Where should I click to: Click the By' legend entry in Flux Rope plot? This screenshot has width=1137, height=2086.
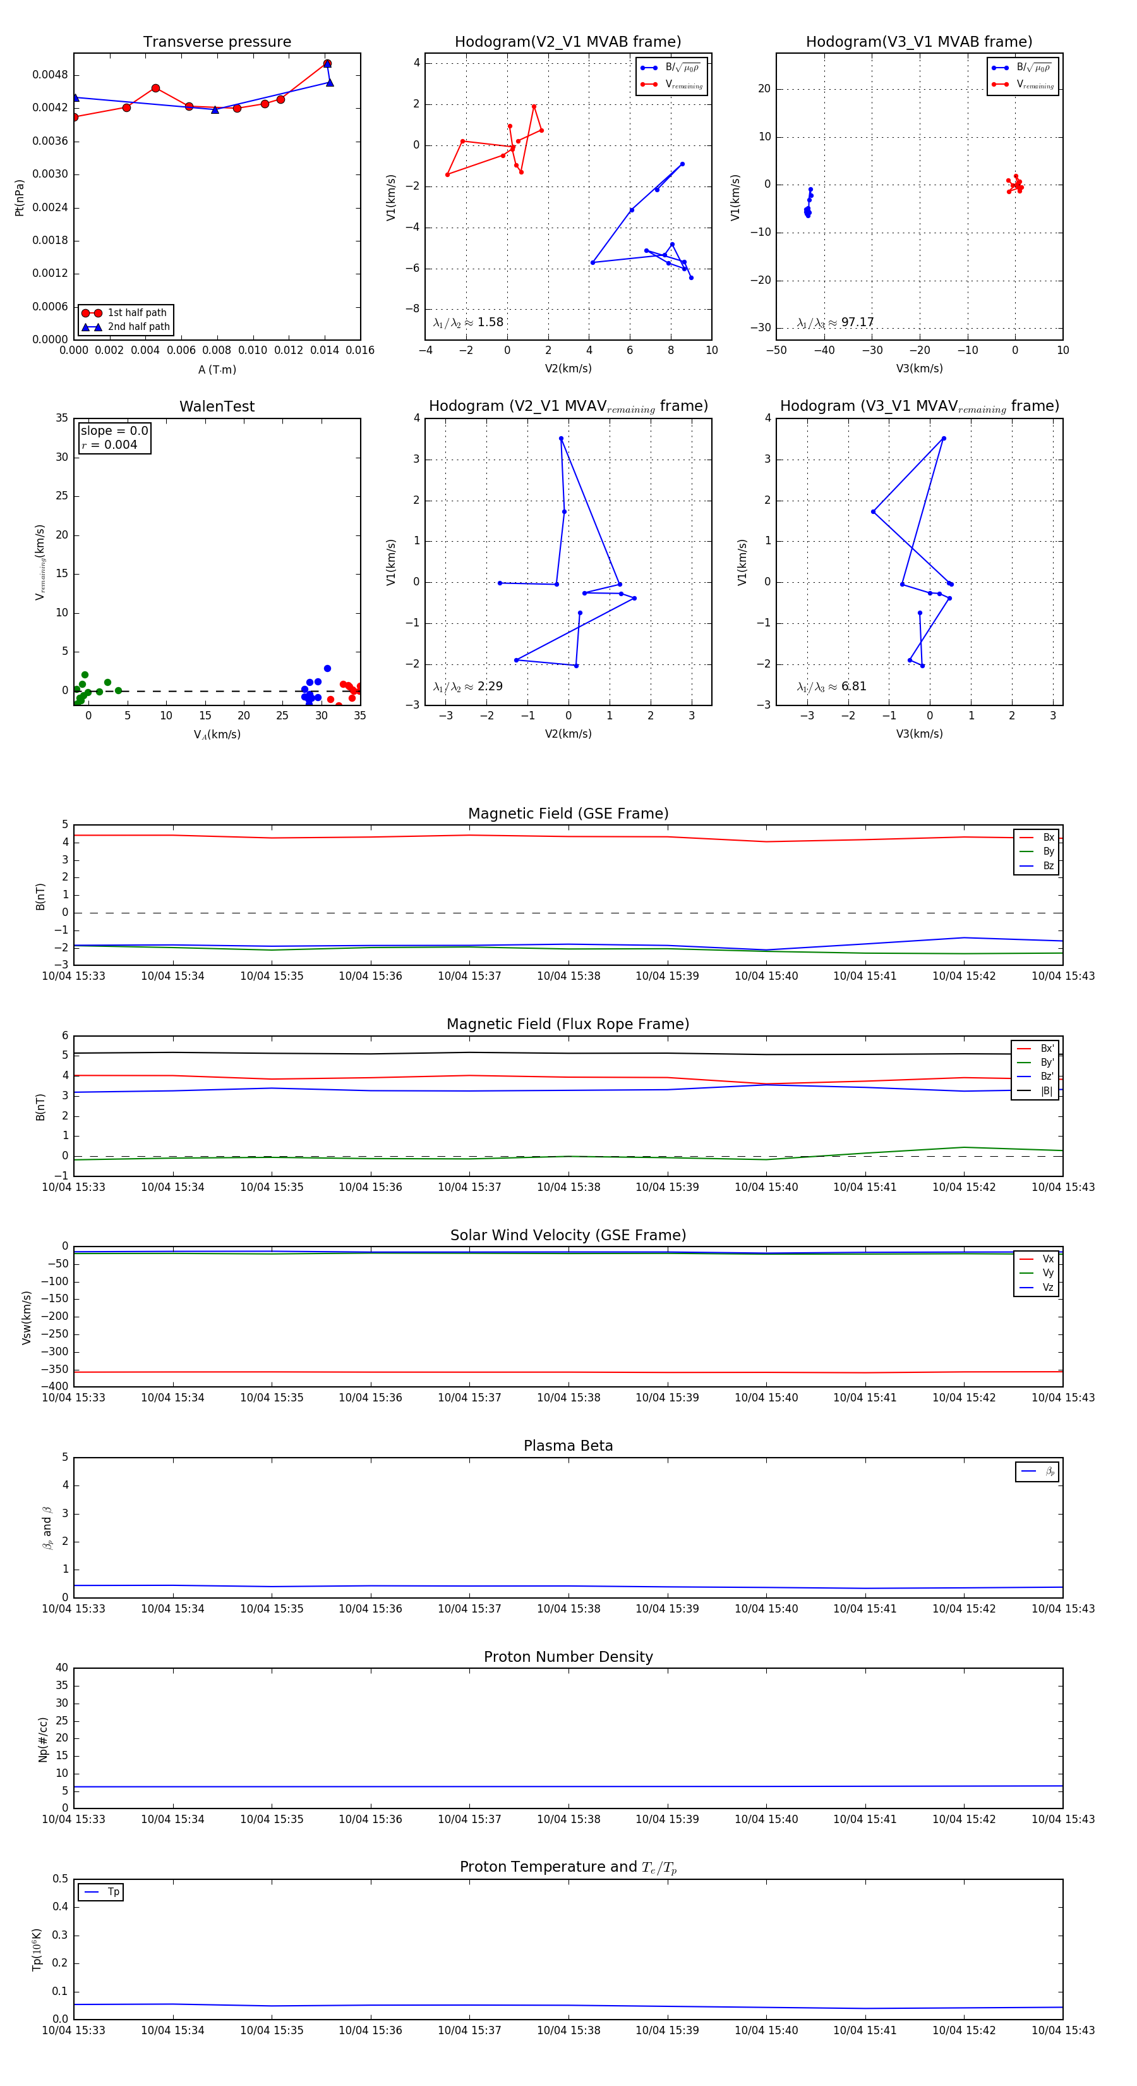tap(1035, 1063)
